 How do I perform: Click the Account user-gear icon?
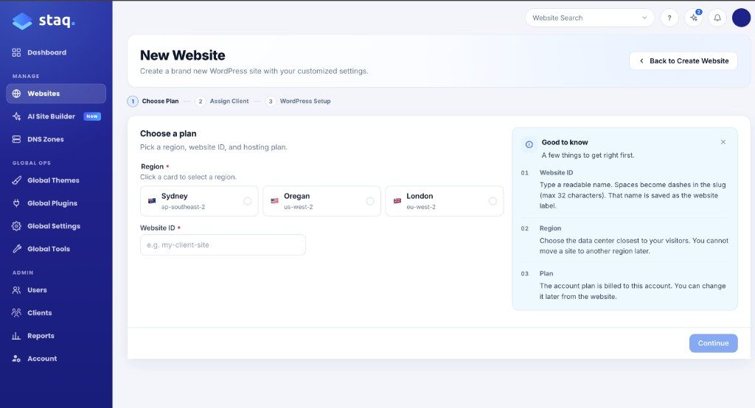[16, 359]
